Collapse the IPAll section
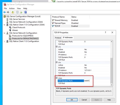This screenshot has height=105, width=120. [x=57, y=78]
